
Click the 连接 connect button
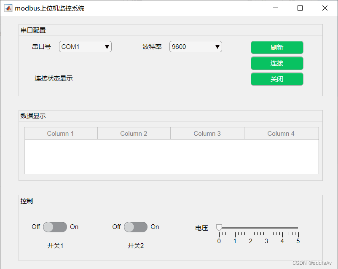point(277,63)
